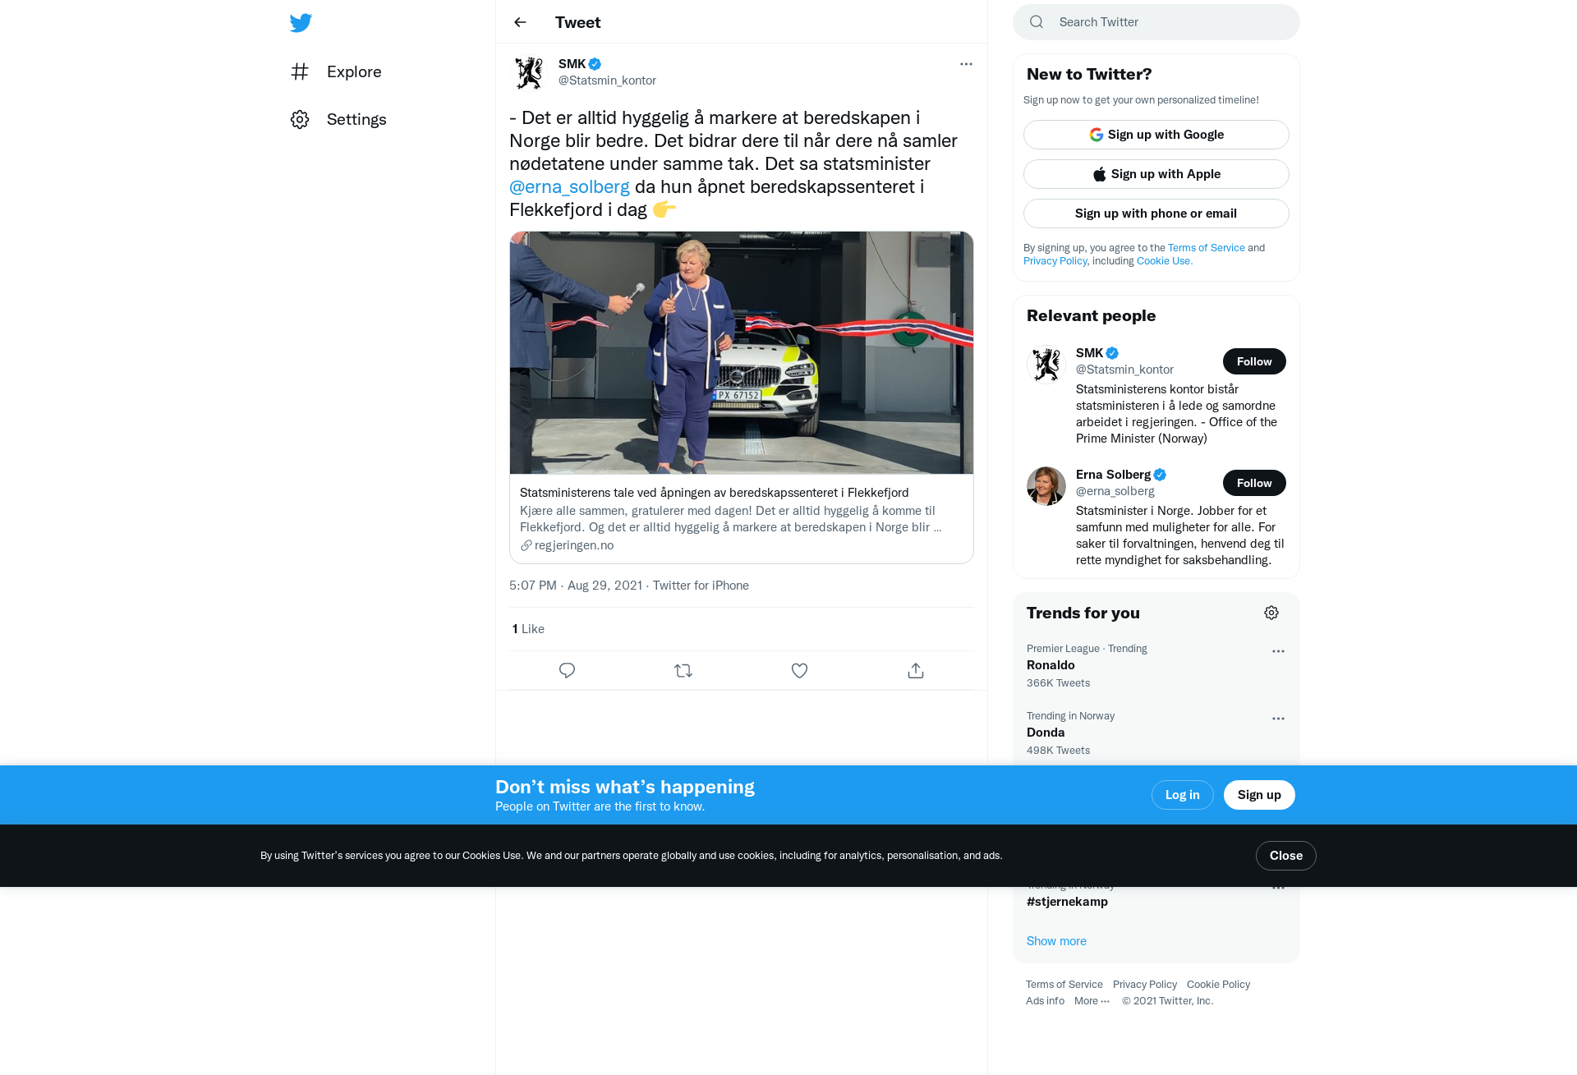Share the tweet via share icon
The height and width of the screenshot is (1075, 1577).
click(x=916, y=670)
